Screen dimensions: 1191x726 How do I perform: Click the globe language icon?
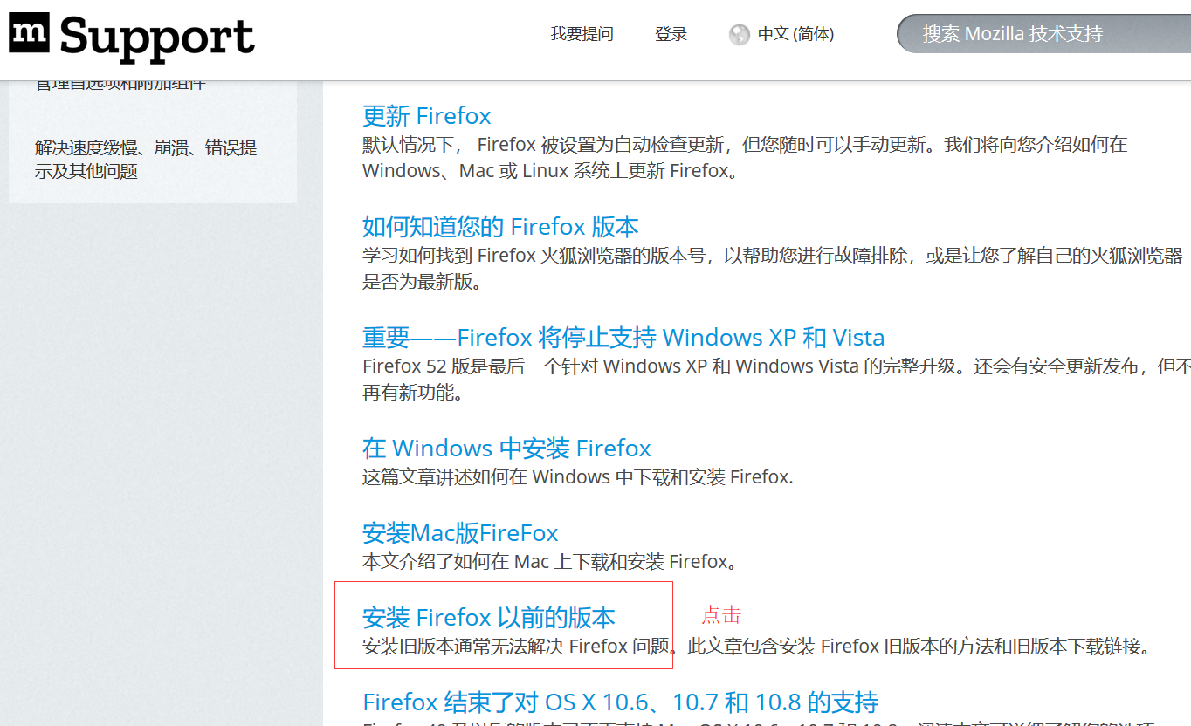[x=740, y=35]
